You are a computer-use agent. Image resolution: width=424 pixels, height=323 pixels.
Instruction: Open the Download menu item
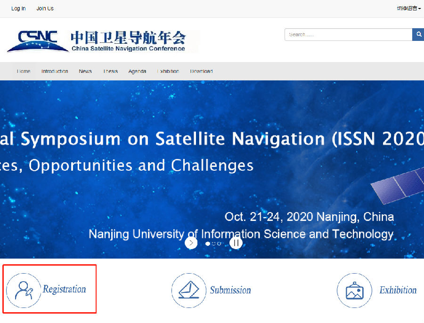(201, 71)
